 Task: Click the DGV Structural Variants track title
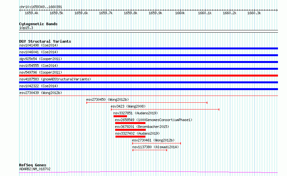[x=45, y=41]
